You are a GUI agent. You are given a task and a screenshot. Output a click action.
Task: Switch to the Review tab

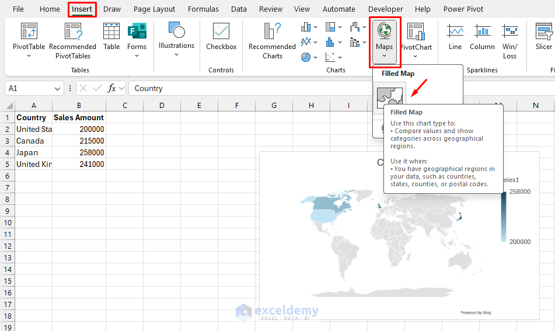pos(271,9)
